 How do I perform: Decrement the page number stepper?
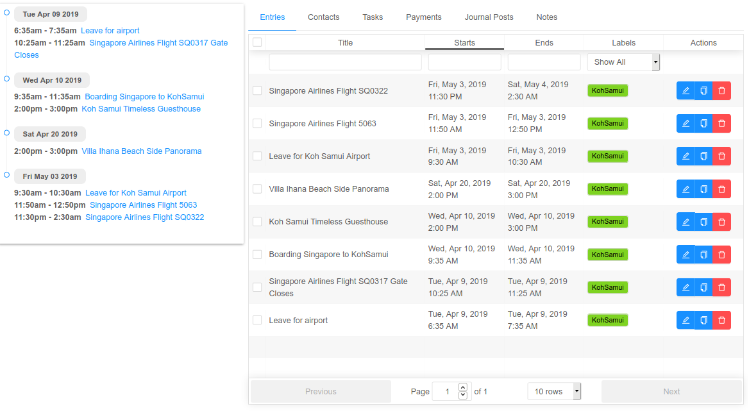click(462, 395)
